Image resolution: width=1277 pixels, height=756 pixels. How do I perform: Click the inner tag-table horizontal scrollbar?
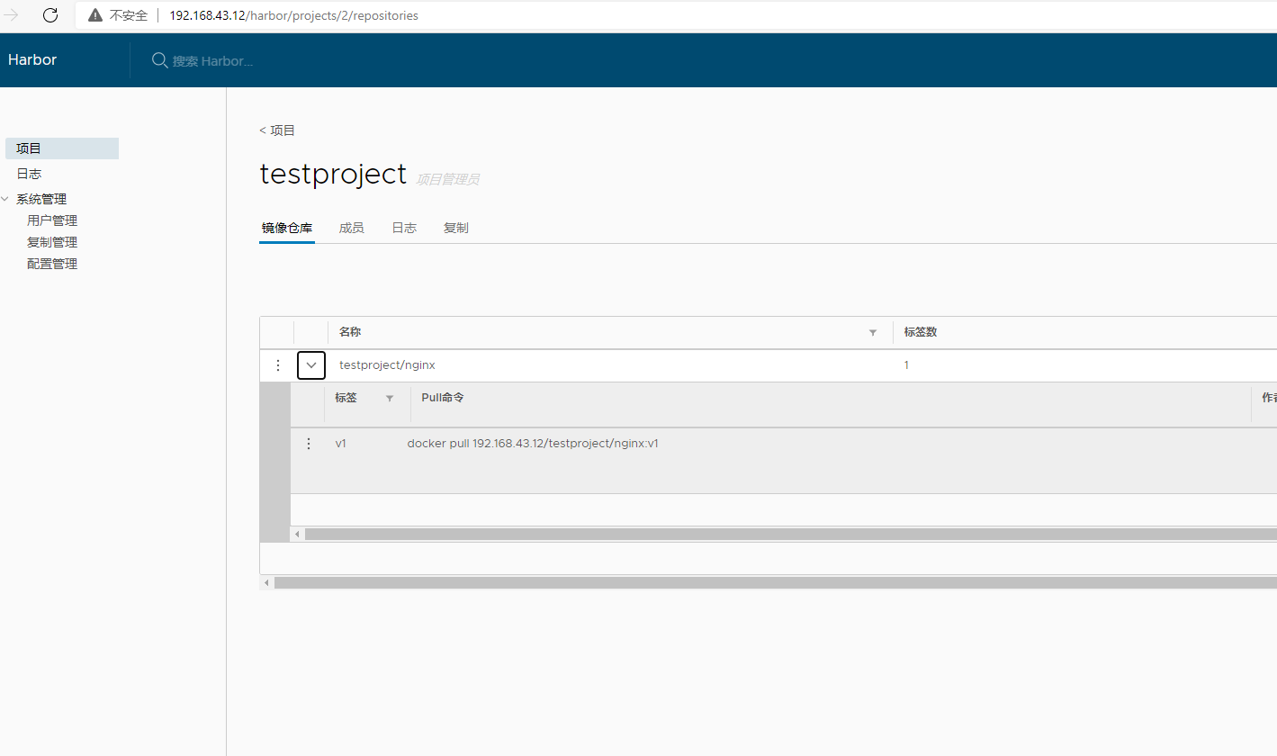pos(790,535)
